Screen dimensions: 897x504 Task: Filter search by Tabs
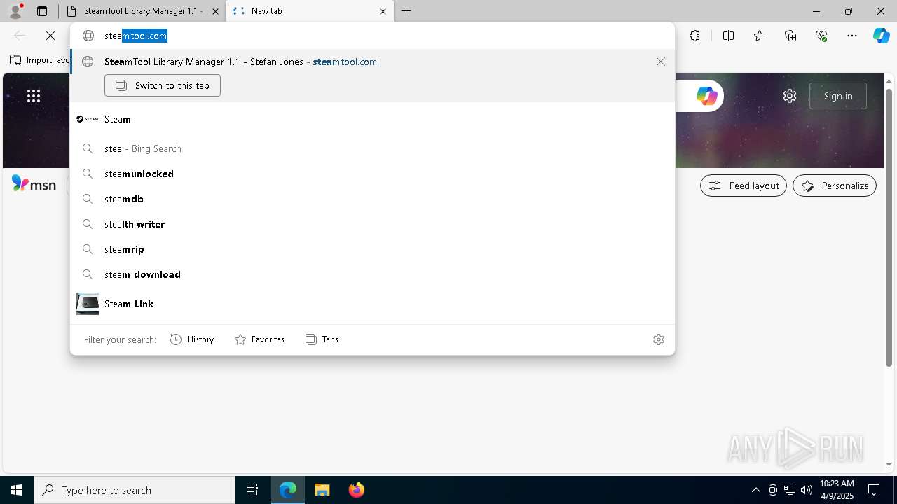(x=322, y=339)
